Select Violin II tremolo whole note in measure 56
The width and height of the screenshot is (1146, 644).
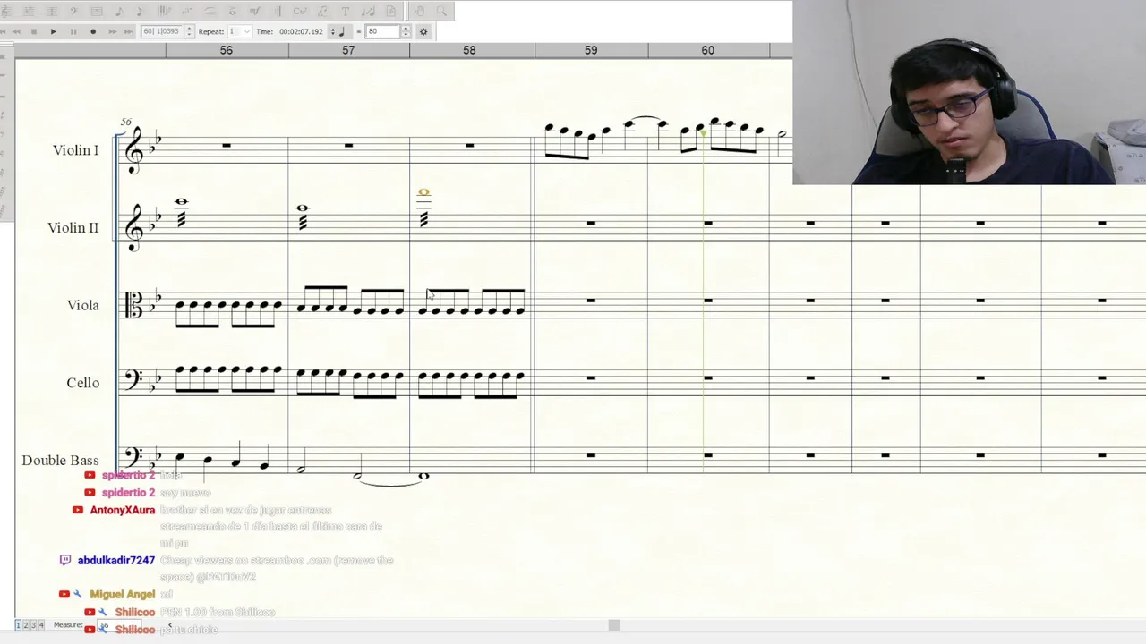click(x=182, y=201)
